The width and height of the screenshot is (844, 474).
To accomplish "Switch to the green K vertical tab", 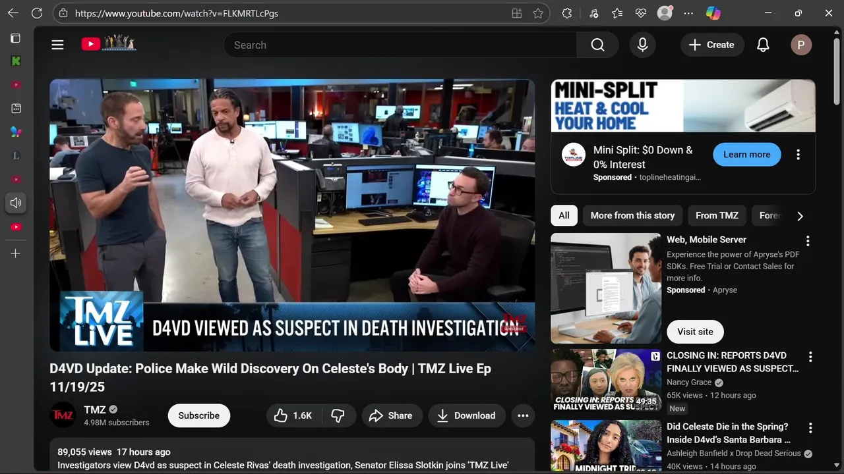I will click(x=16, y=61).
